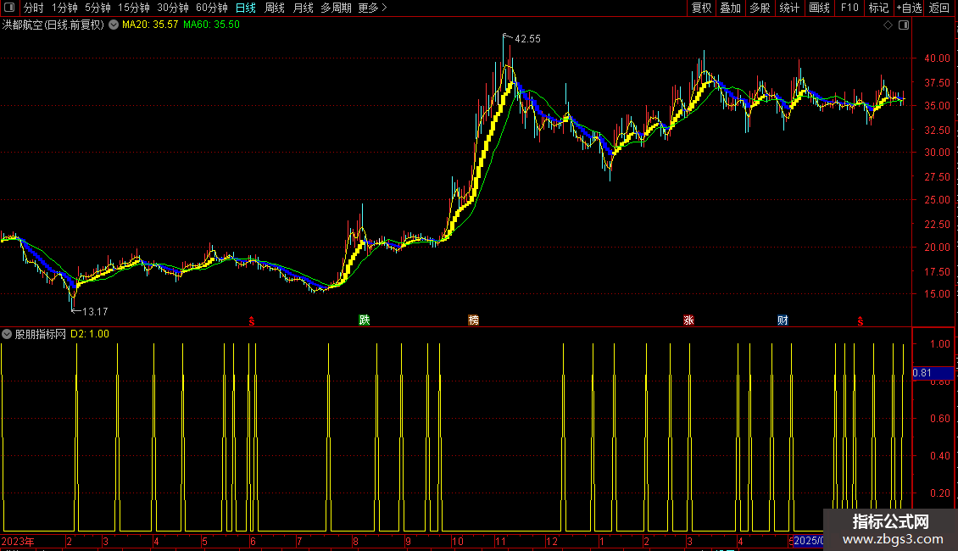Select the 日线 daily chart tab
The width and height of the screenshot is (958, 551).
click(x=246, y=8)
